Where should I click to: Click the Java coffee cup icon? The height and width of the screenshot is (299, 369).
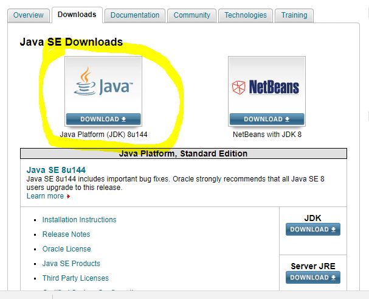tap(84, 81)
